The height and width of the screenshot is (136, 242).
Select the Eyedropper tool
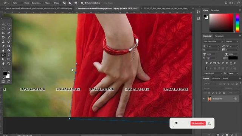pyautogui.click(x=9, y=33)
